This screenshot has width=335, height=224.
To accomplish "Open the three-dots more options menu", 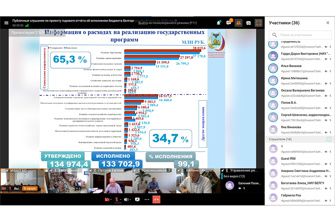I will coord(147,199).
